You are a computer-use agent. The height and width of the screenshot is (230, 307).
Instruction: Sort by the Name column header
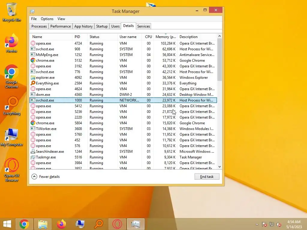[51, 37]
